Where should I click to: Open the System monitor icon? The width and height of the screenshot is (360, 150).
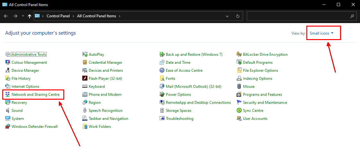click(8, 119)
